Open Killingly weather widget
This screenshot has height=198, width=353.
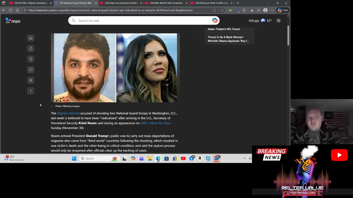[x=260, y=21]
